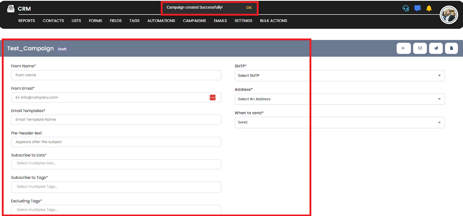The image size is (463, 216).
Task: Click the paper plane send button
Action: [436, 48]
